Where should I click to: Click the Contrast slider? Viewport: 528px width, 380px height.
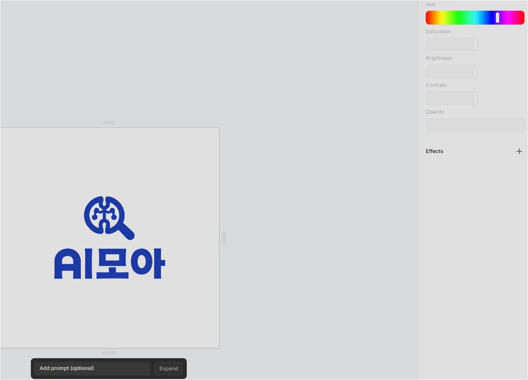pyautogui.click(x=452, y=98)
